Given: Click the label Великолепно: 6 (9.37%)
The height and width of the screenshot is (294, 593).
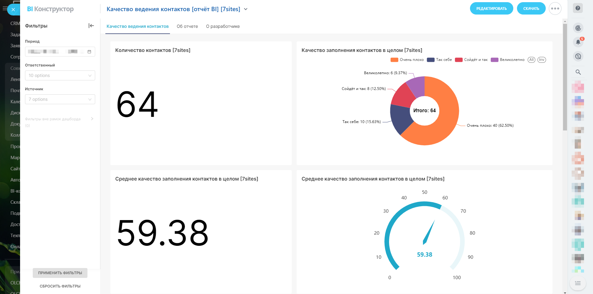Looking at the screenshot, I should (385, 73).
